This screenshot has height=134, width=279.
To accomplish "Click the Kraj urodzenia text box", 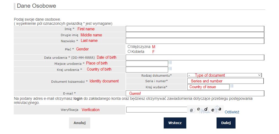I will [147, 70].
